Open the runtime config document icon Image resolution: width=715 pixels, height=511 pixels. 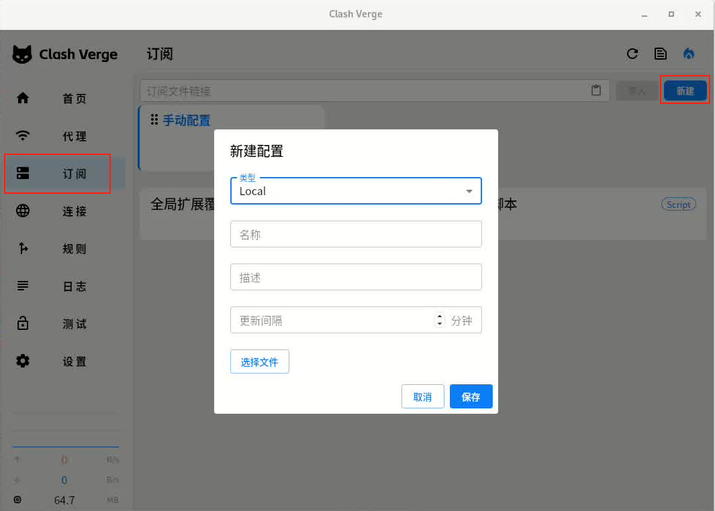click(x=661, y=54)
